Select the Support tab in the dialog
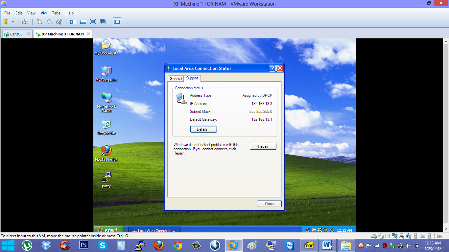The height and width of the screenshot is (252, 449). (x=192, y=78)
